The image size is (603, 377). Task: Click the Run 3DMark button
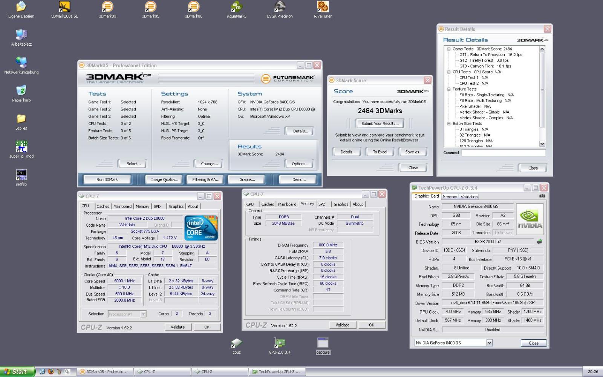107,179
